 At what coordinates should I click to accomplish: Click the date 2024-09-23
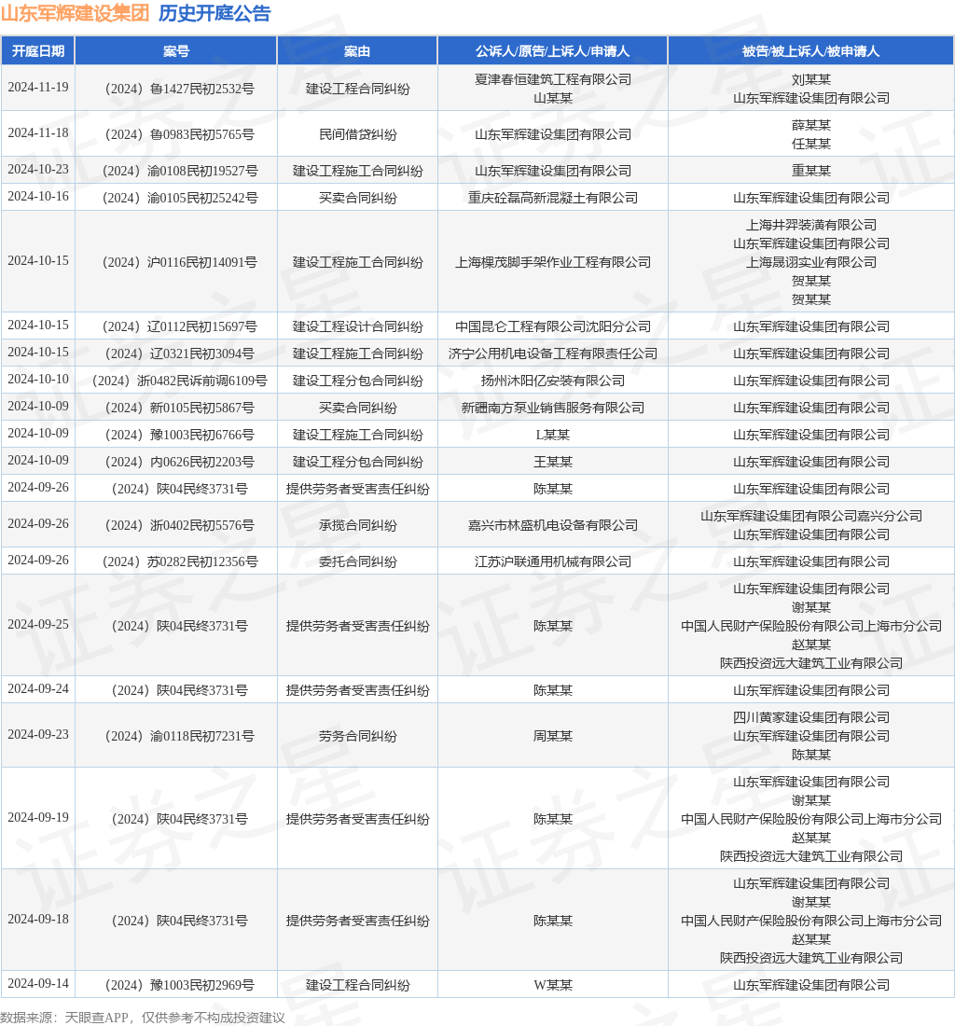pyautogui.click(x=38, y=734)
